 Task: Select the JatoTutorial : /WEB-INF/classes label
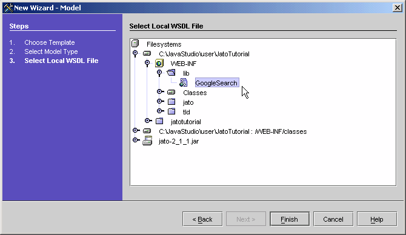pyautogui.click(x=233, y=131)
